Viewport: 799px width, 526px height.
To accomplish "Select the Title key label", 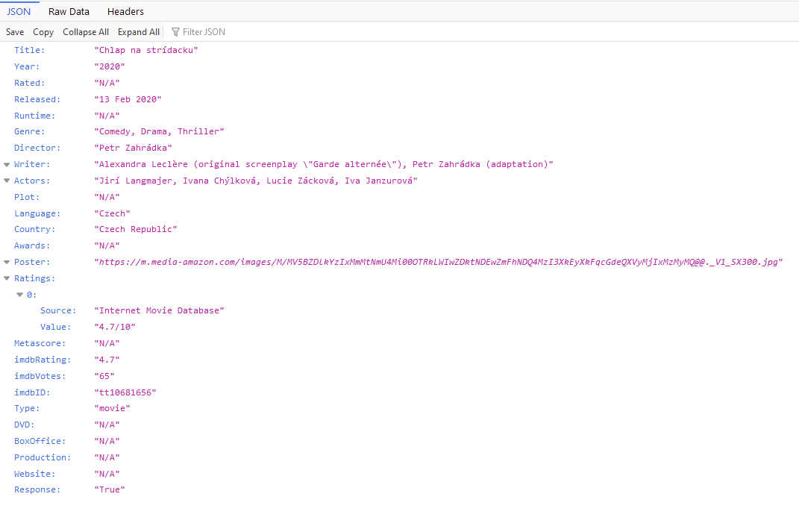I will pos(29,50).
